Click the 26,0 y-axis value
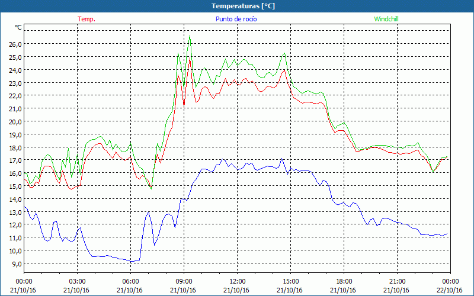This screenshot has height=296, width=474. [15, 44]
